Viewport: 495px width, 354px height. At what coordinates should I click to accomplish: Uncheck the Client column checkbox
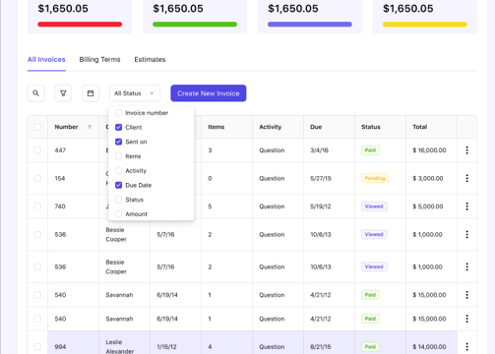point(119,127)
